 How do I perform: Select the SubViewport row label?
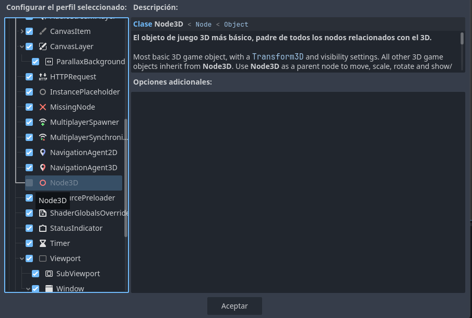pyautogui.click(x=78, y=274)
